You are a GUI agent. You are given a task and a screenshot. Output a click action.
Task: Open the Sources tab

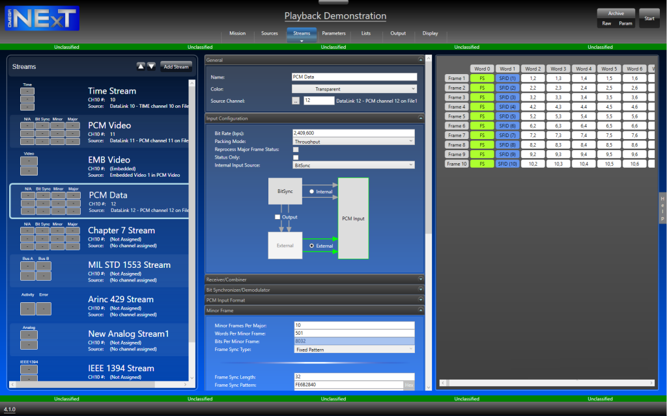click(269, 33)
